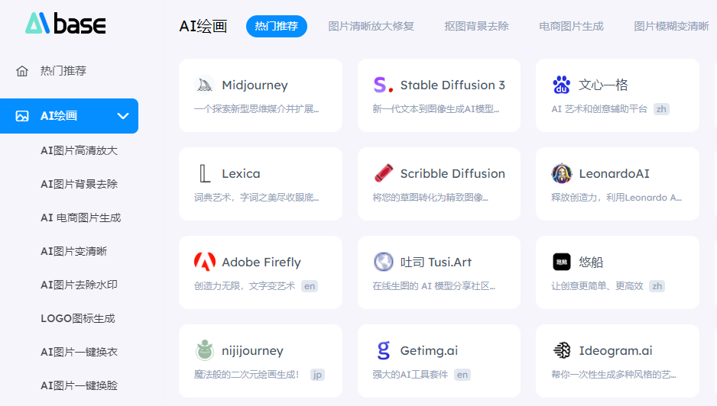Click the description 在线生图的 AI 模型分享社区...
717x406 pixels.
pos(433,286)
